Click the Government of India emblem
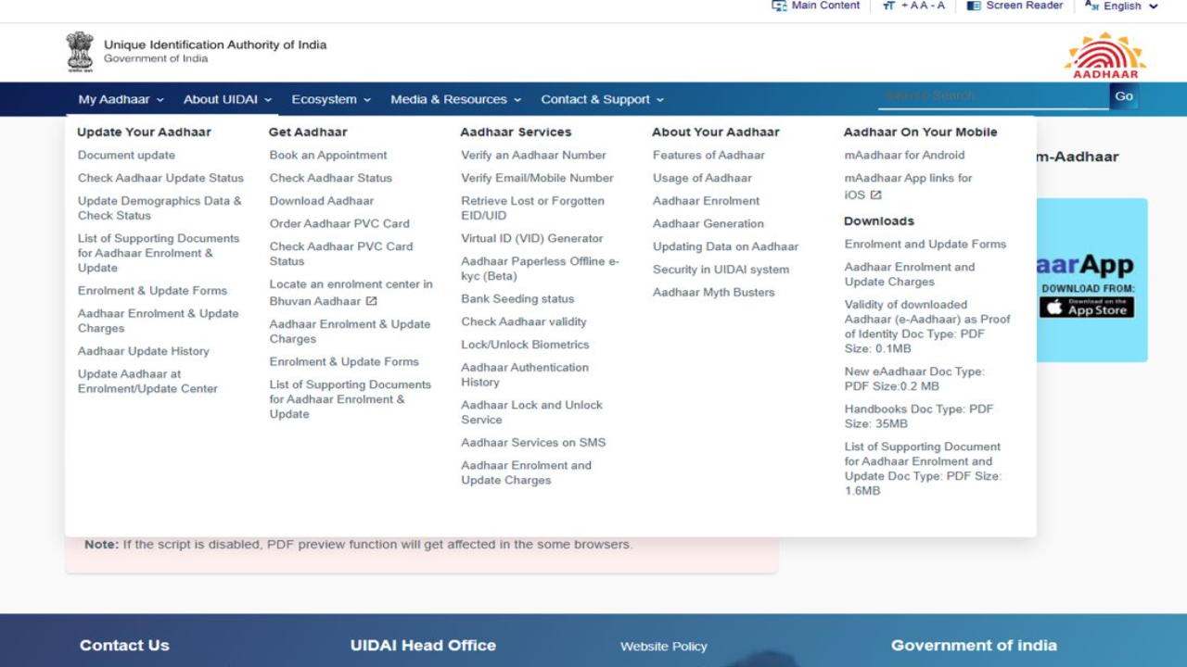1187x667 pixels. pyautogui.click(x=80, y=52)
